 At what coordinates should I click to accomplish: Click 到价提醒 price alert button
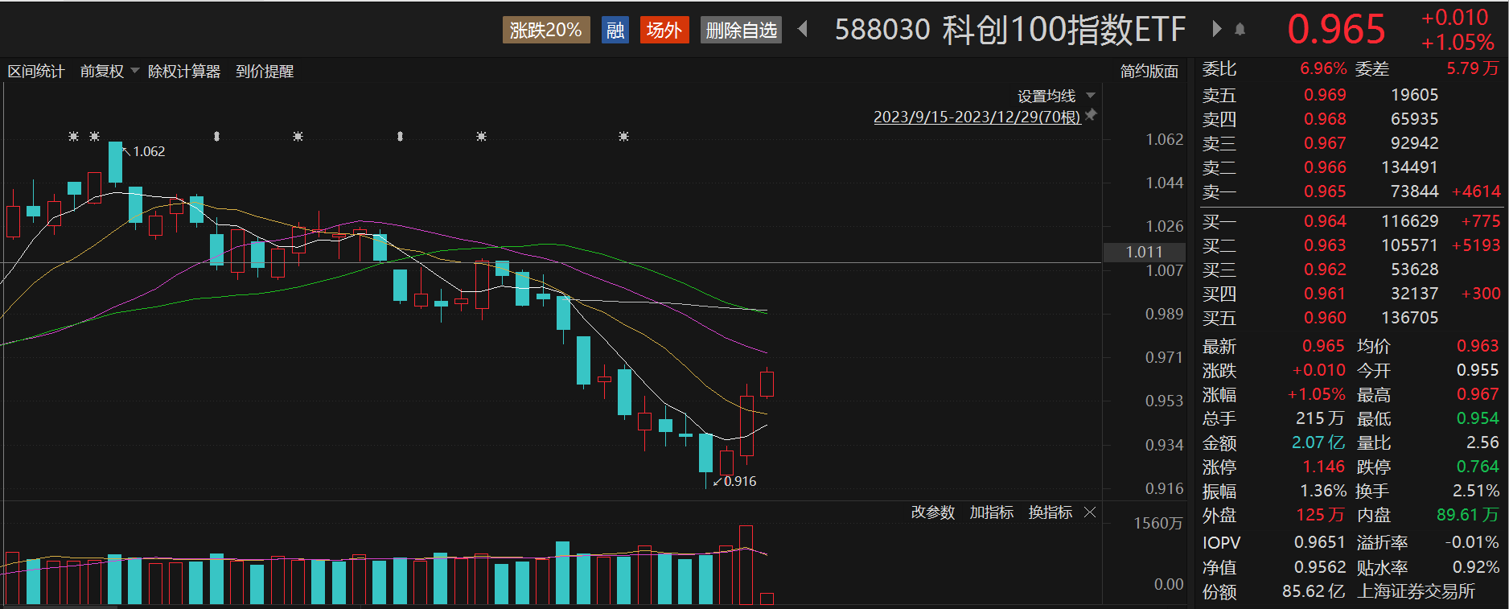265,72
